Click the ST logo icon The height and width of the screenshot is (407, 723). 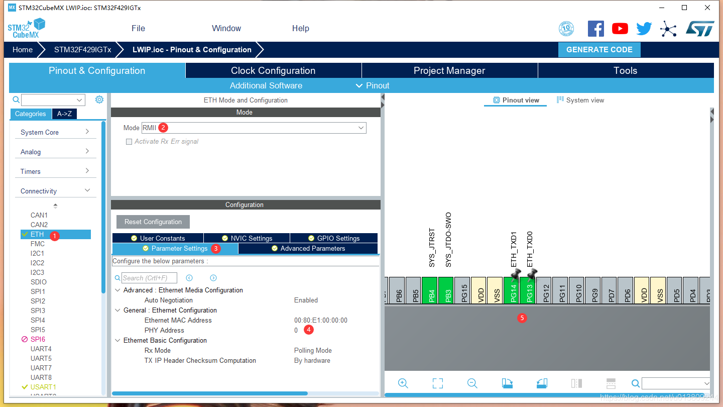pos(700,29)
